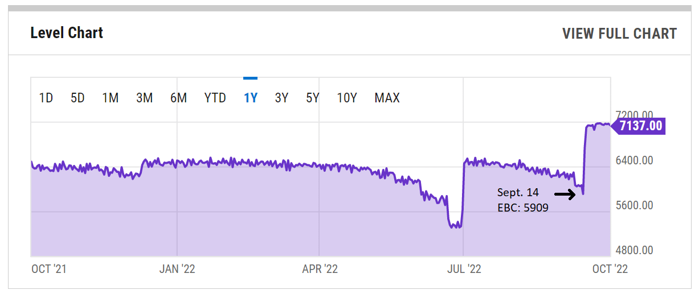Click the active 1Y range tab
This screenshot has height=294, width=699.
(x=251, y=98)
